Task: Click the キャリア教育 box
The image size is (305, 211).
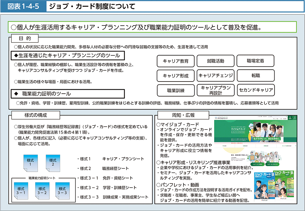Action: coord(176,61)
